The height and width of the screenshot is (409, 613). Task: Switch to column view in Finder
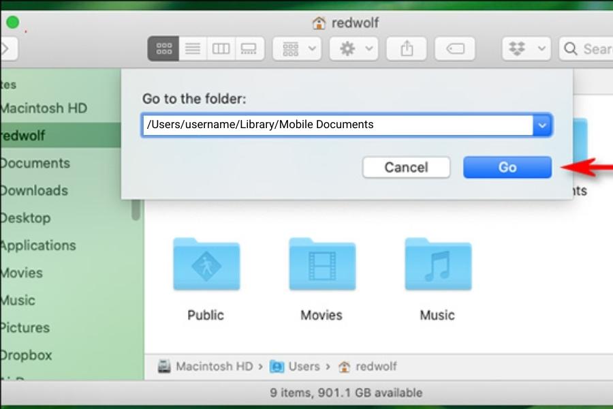pos(221,48)
